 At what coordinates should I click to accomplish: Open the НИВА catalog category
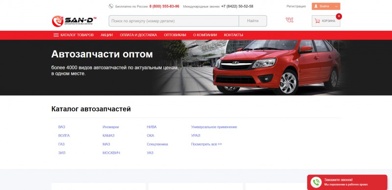coord(151,127)
